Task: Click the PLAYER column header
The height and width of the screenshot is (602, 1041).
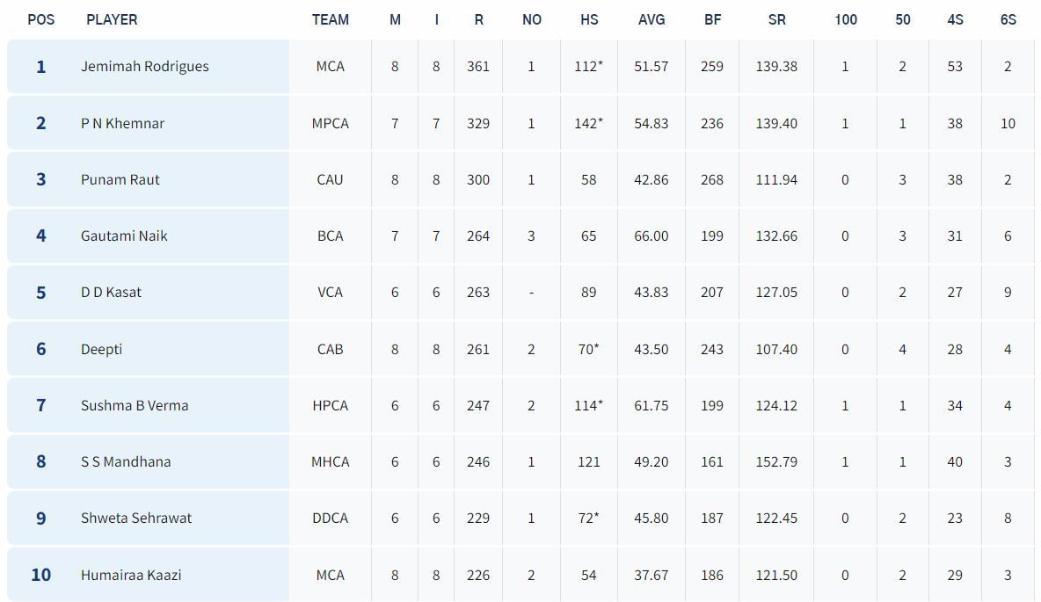Action: pyautogui.click(x=112, y=19)
